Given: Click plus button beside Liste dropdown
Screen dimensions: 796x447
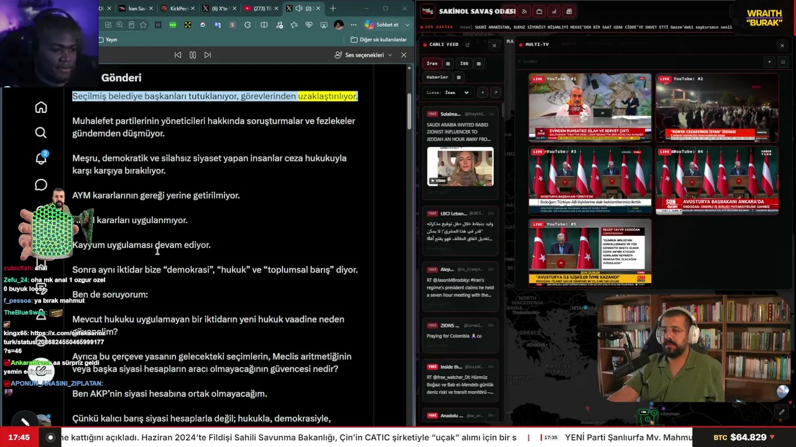Looking at the screenshot, I should pyautogui.click(x=483, y=93).
